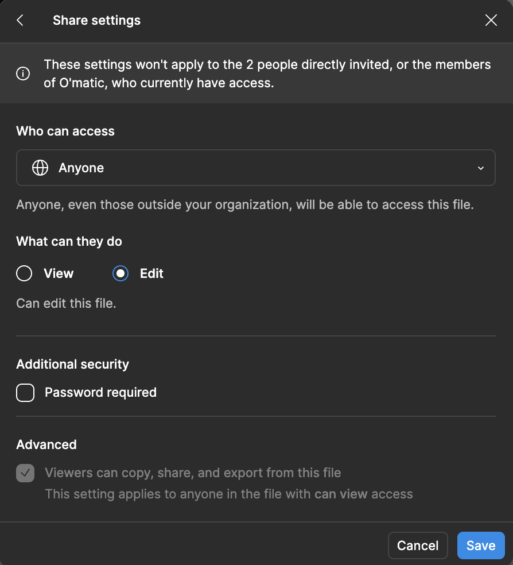Click the info circle icon in banner
513x565 pixels.
point(23,74)
